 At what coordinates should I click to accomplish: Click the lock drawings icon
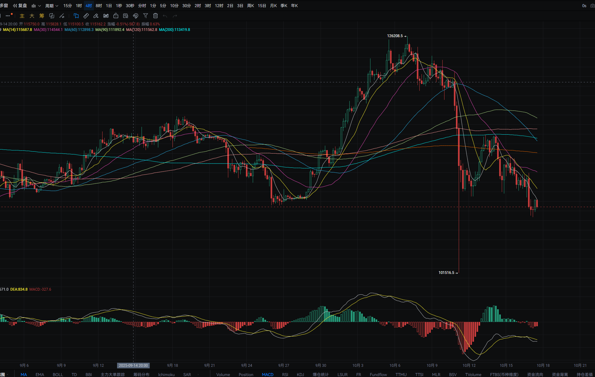pyautogui.click(x=116, y=16)
